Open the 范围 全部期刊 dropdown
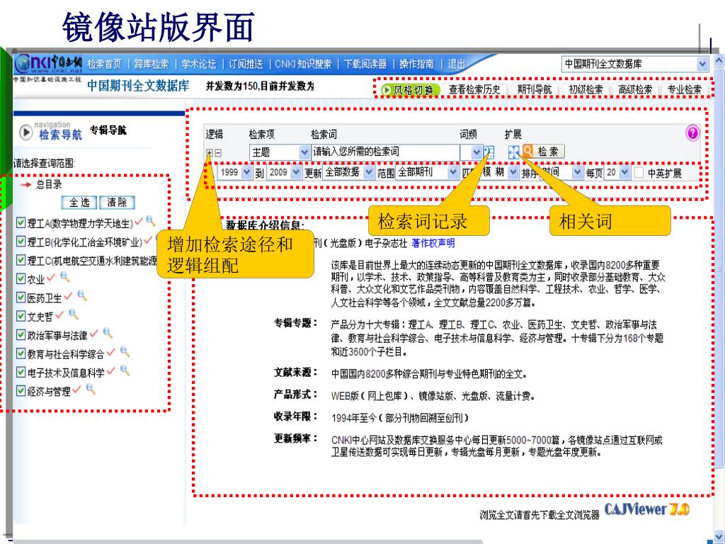 427,173
